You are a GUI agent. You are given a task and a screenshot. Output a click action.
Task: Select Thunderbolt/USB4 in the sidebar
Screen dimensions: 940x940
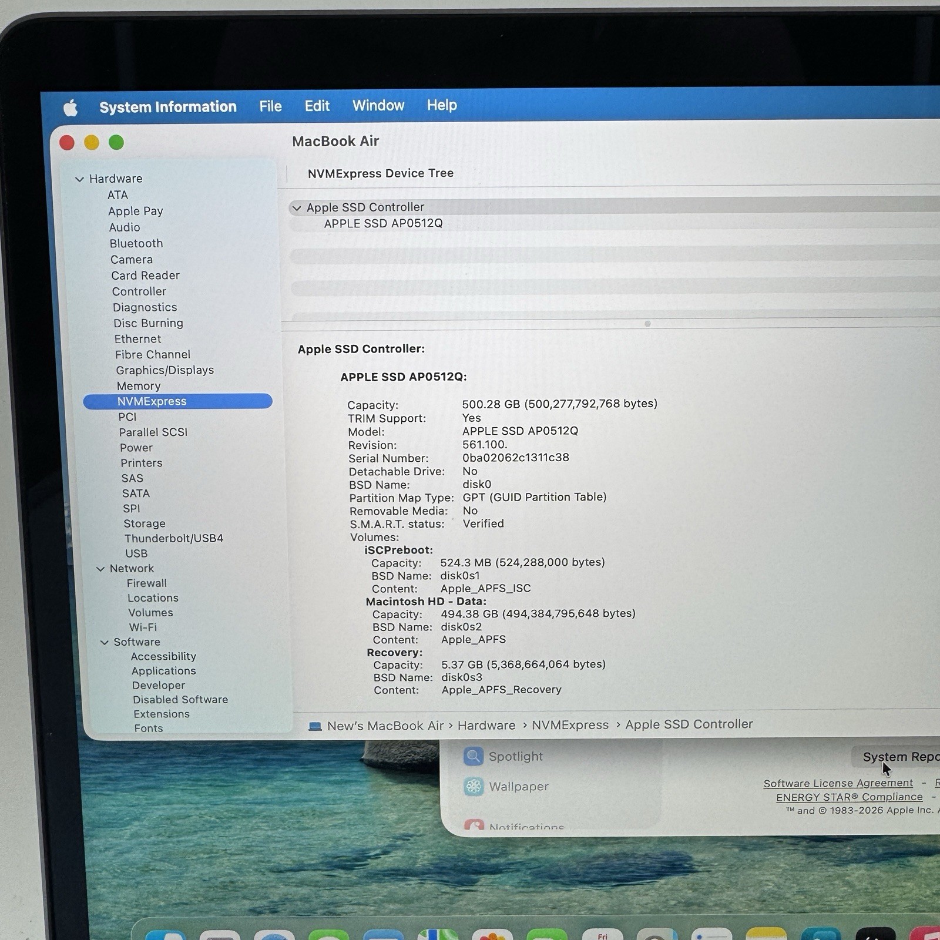pyautogui.click(x=174, y=538)
